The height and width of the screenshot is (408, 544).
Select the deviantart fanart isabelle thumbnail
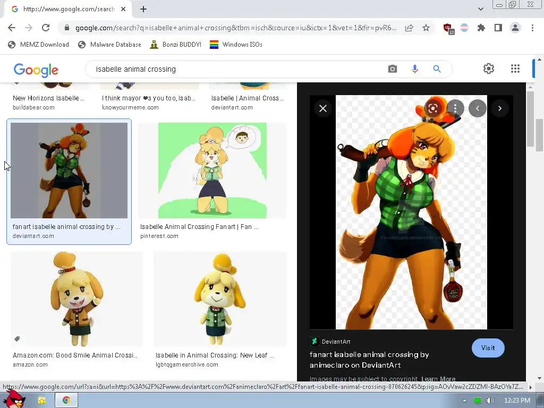point(69,171)
